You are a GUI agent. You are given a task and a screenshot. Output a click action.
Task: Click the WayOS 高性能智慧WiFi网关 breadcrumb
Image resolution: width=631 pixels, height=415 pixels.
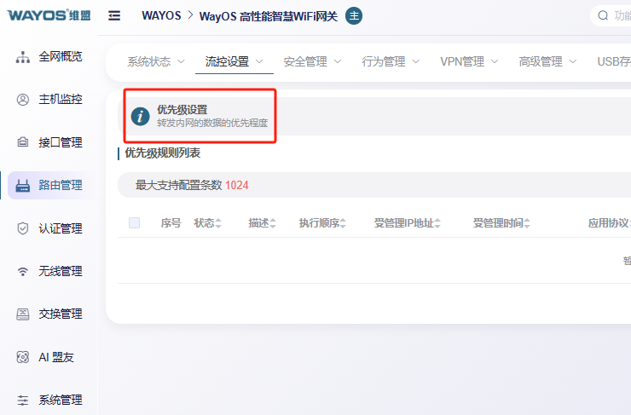point(269,16)
